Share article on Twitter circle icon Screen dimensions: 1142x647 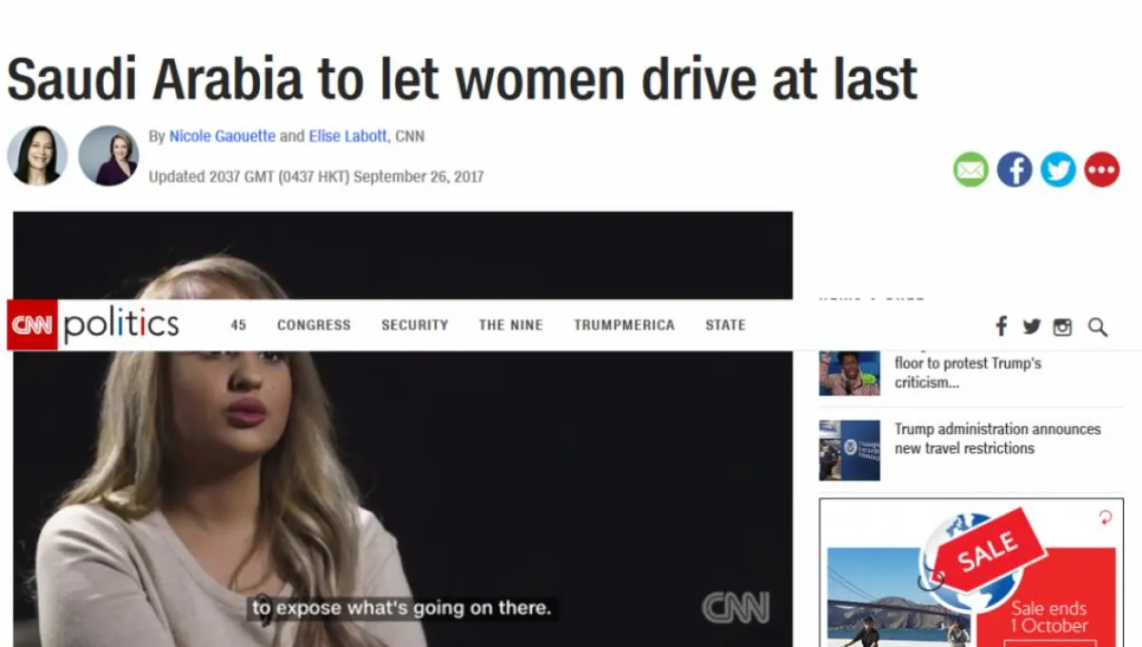[x=1058, y=170]
